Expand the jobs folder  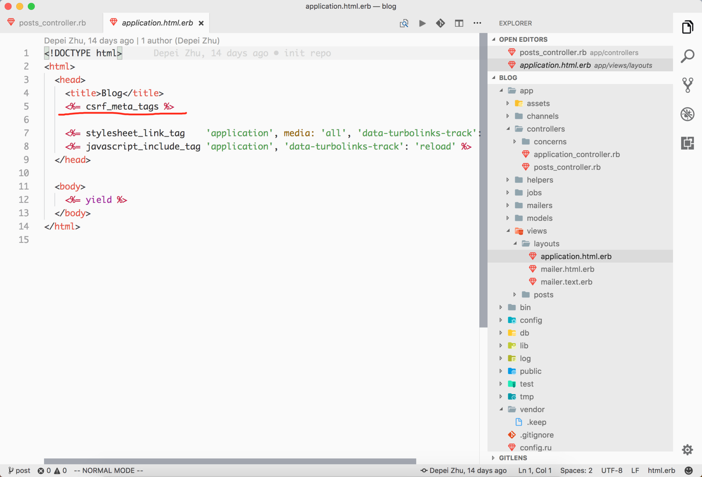[x=580, y=193]
